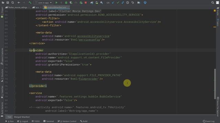Click the user avatar icon top right

[x=218, y=3]
